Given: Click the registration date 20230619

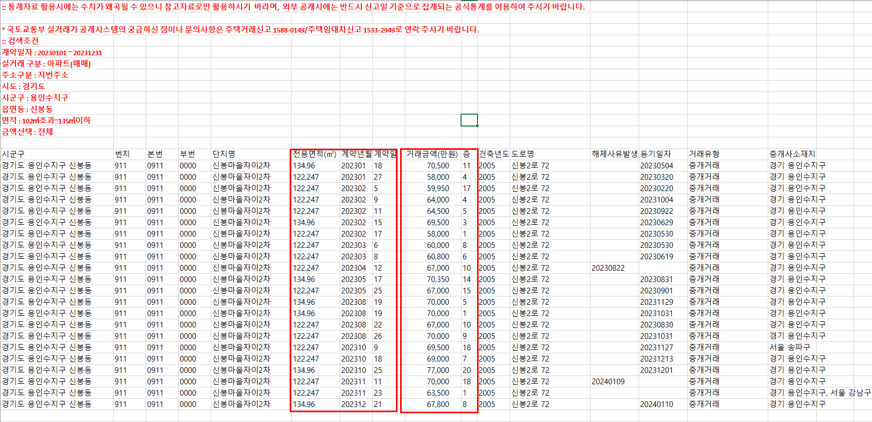Looking at the screenshot, I should [663, 257].
